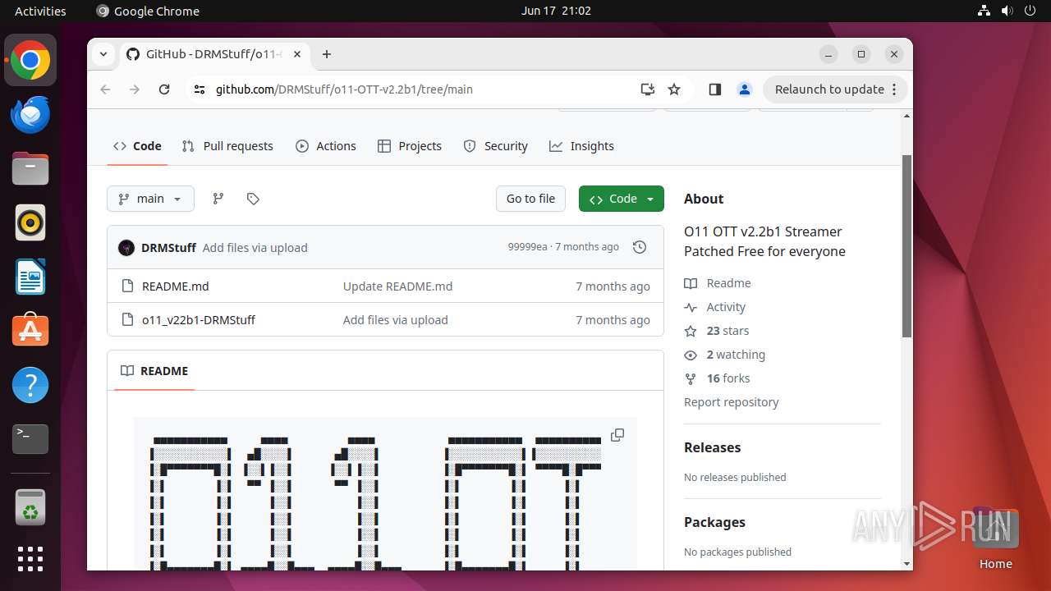
Task: Click the browser forward arrow
Action: click(135, 89)
